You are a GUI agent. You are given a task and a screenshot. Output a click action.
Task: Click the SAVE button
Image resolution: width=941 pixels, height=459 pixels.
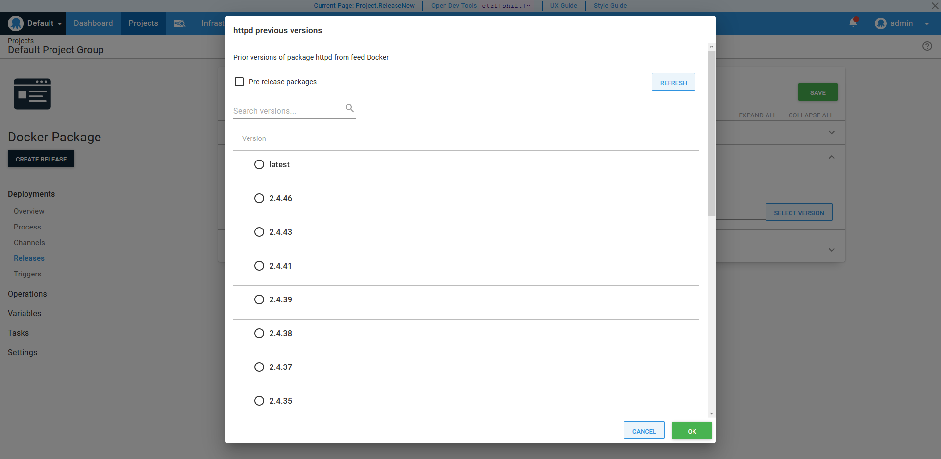point(817,92)
